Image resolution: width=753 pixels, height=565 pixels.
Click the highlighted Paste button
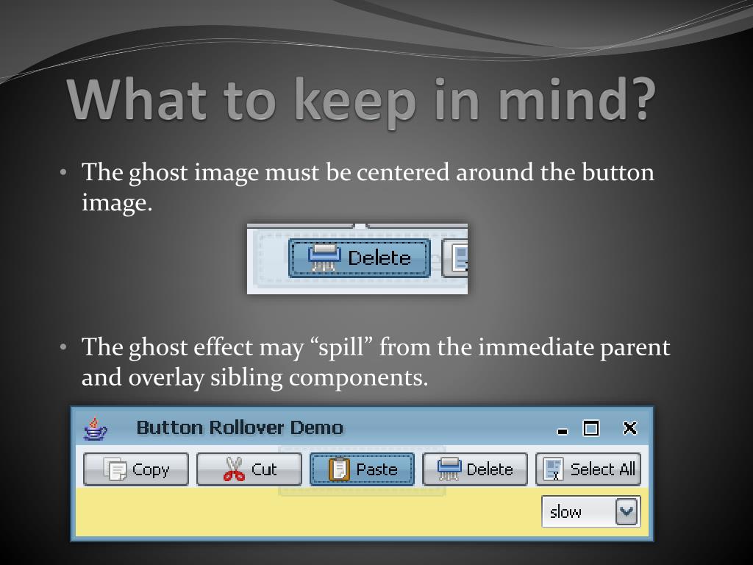click(362, 469)
